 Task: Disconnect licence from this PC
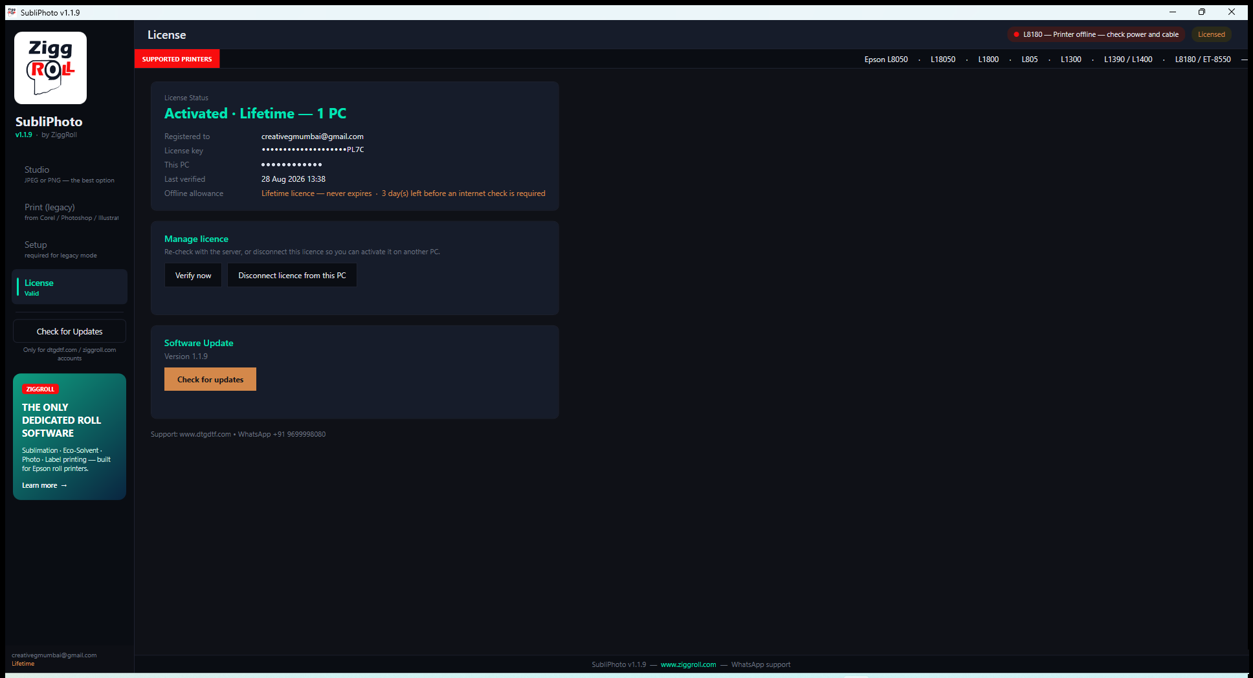(292, 275)
